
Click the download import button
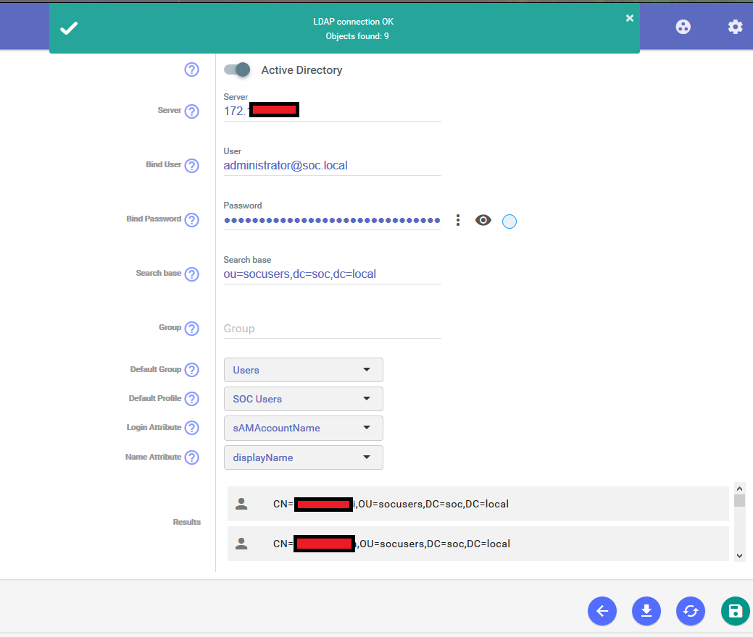[646, 611]
